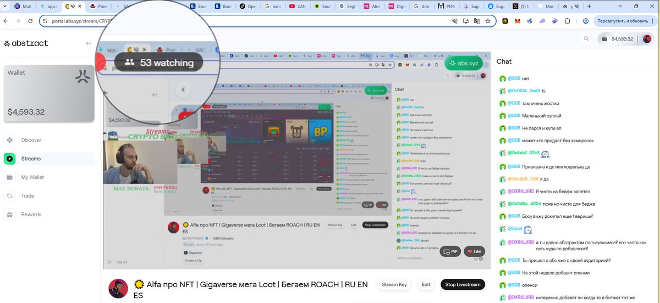This screenshot has width=660, height=303.
Task: Open the Chrome profile icon
Action: point(586,21)
